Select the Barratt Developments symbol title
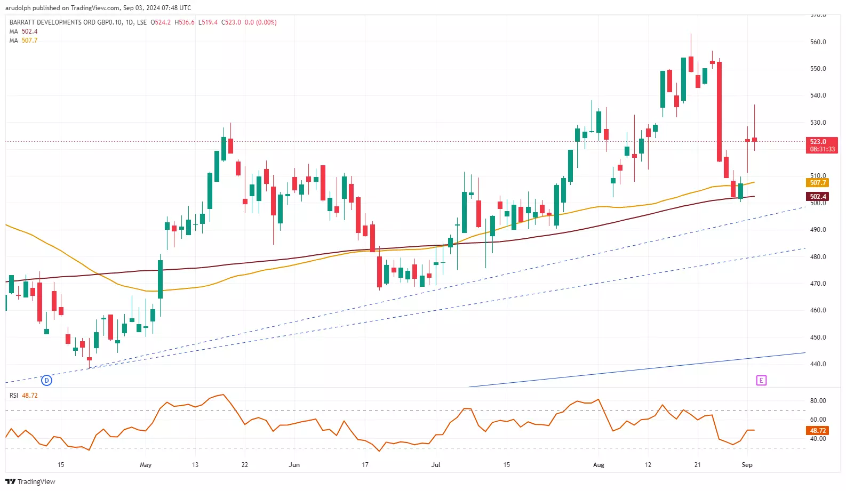The height and width of the screenshot is (491, 846). pyautogui.click(x=78, y=22)
